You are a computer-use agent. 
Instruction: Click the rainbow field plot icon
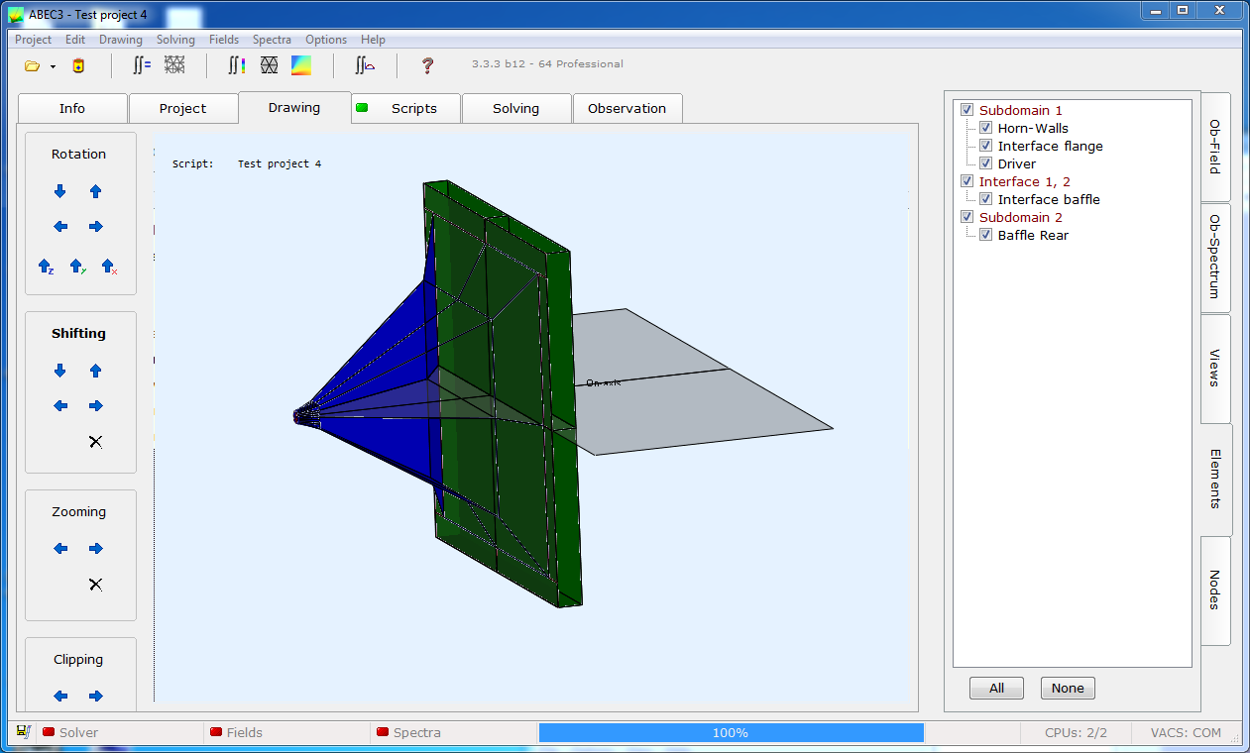coord(301,65)
